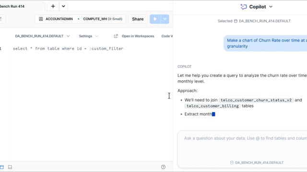Click the telco_customer_churn_status_v2 table name
Viewport: 307px width, 172px height.
coord(256,100)
